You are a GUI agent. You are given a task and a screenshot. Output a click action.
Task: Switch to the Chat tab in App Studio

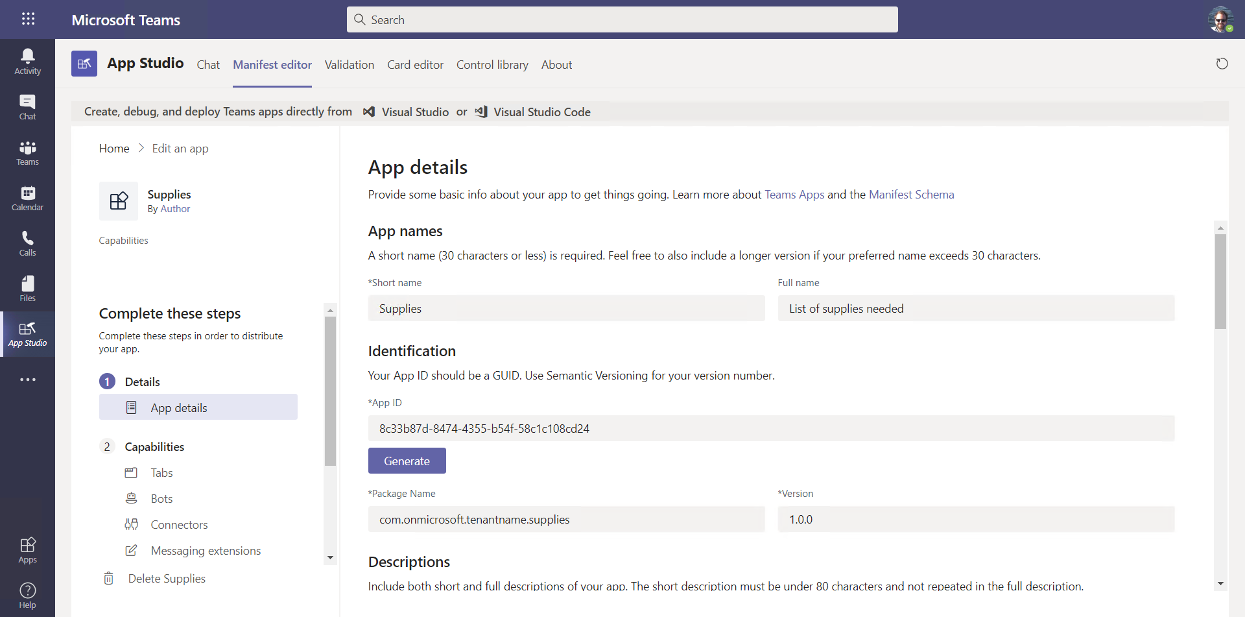pos(208,65)
